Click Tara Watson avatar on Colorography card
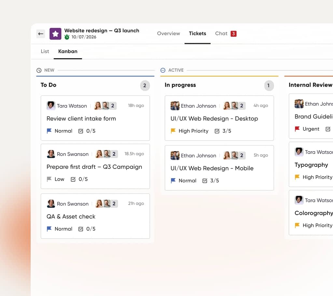333x296 pixels. tap(299, 200)
